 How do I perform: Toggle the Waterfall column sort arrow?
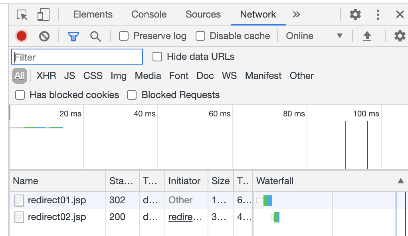pos(401,181)
